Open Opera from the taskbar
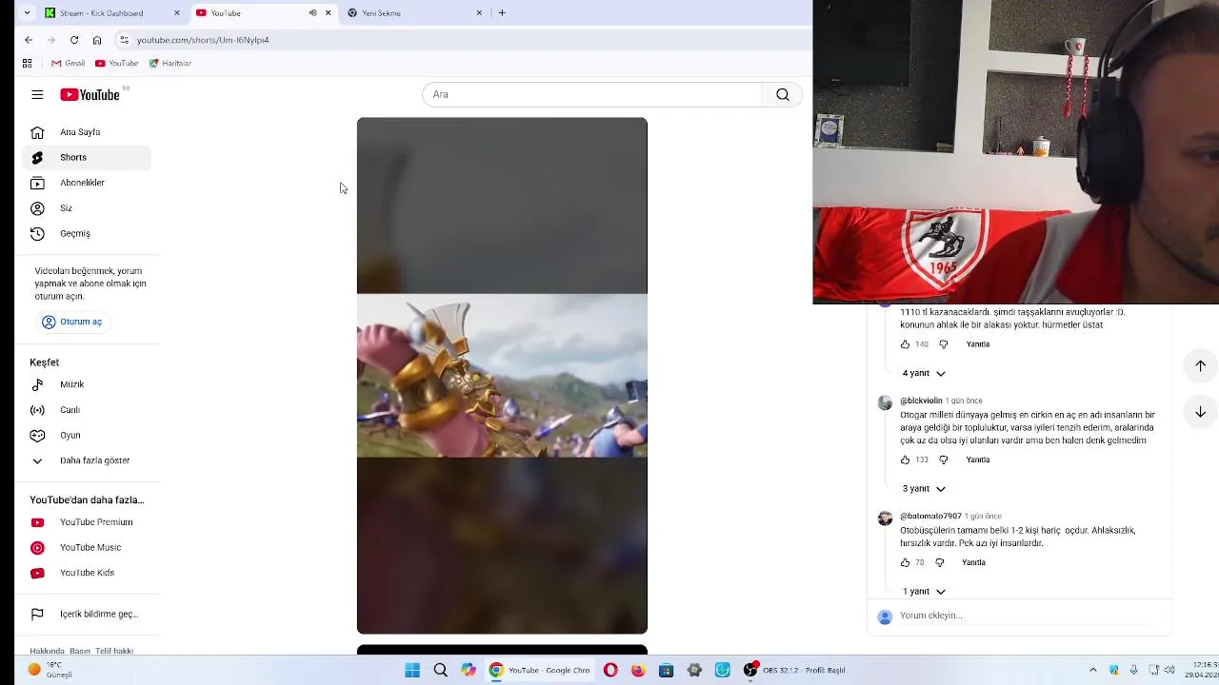 [610, 671]
